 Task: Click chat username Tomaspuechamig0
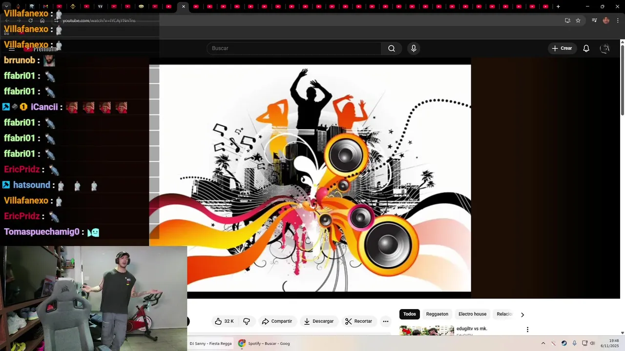(42, 232)
